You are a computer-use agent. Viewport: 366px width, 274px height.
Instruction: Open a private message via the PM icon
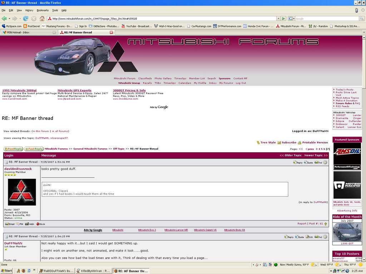tap(17, 224)
